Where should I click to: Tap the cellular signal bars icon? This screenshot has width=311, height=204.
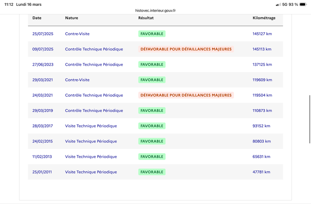pyautogui.click(x=278, y=4)
